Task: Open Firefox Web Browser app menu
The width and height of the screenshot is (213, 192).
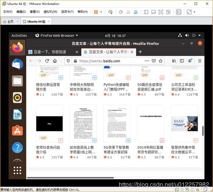Action: [x=57, y=36]
